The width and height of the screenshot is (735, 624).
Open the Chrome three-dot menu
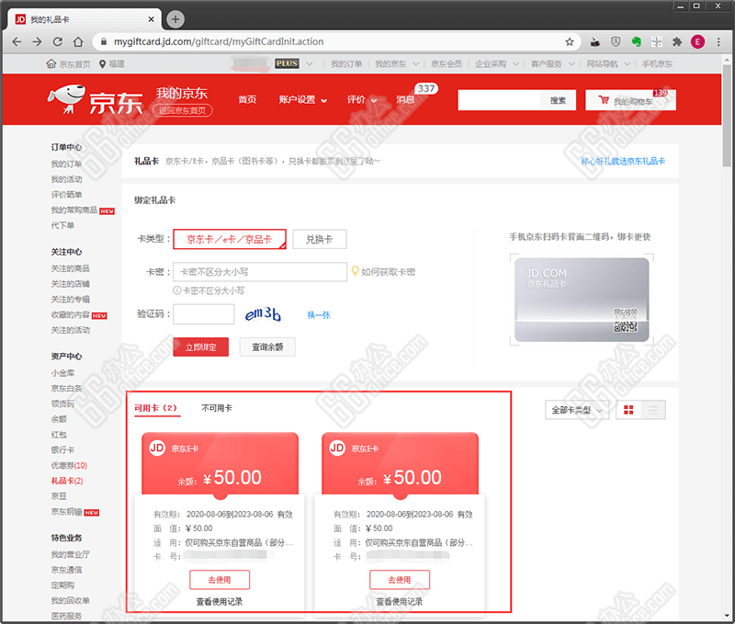tap(718, 41)
